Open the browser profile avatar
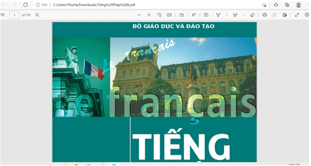 pyautogui.click(x=298, y=5)
